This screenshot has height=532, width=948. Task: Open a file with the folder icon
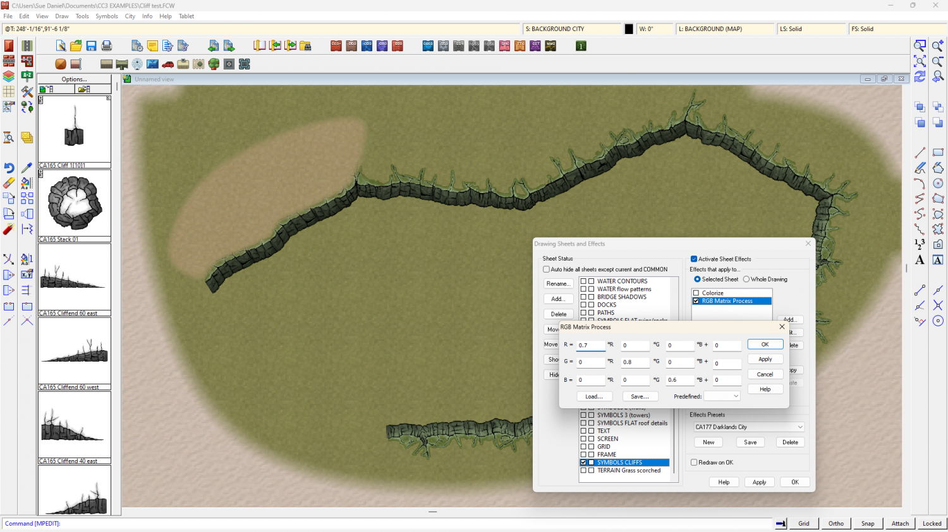(76, 46)
